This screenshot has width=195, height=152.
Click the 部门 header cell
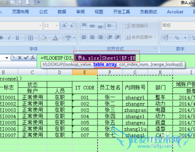(x=160, y=87)
